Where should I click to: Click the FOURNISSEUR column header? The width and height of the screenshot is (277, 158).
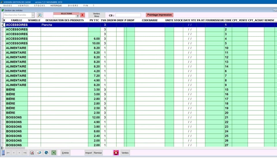pos(215,20)
